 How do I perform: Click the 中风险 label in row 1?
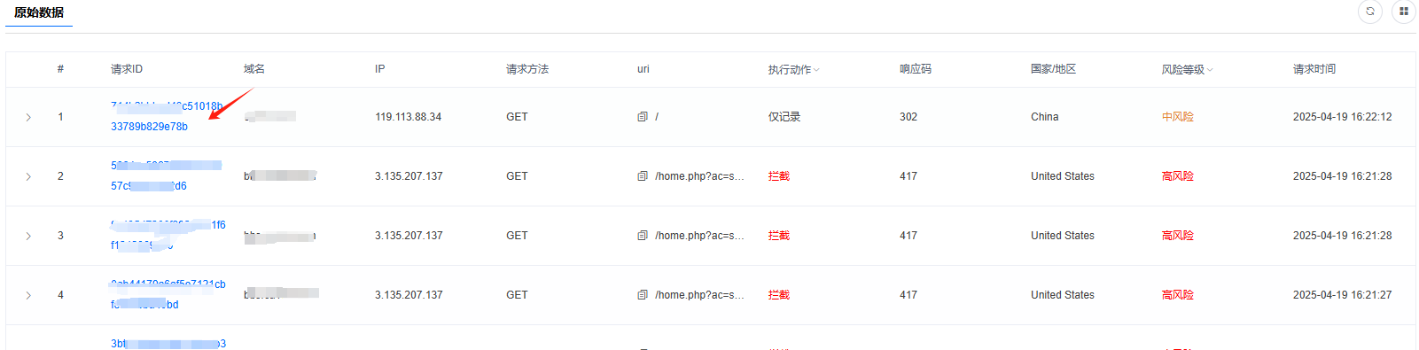pos(1178,117)
